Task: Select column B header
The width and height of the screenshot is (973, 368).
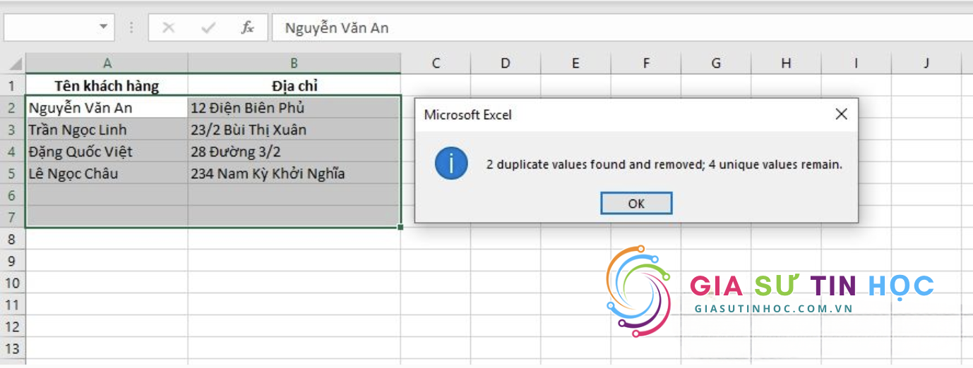Action: pos(294,63)
